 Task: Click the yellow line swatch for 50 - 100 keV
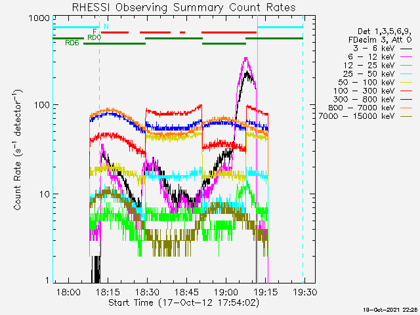click(x=406, y=83)
